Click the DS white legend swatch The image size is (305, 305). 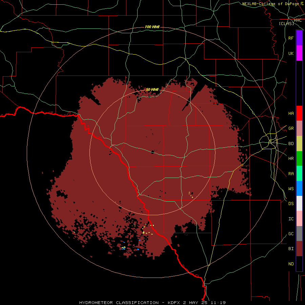pyautogui.click(x=299, y=203)
